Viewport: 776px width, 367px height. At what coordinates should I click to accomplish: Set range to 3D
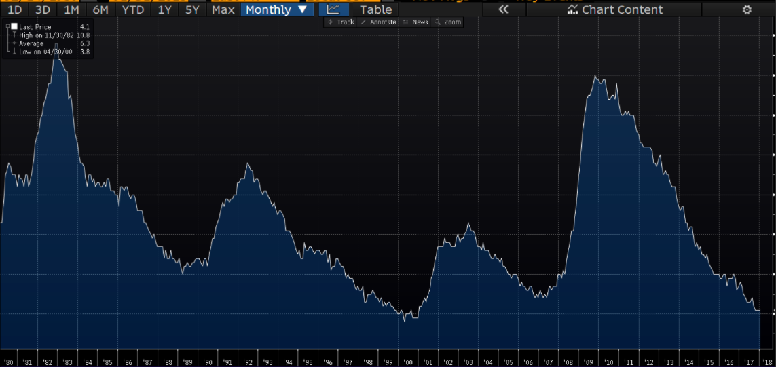coord(43,9)
